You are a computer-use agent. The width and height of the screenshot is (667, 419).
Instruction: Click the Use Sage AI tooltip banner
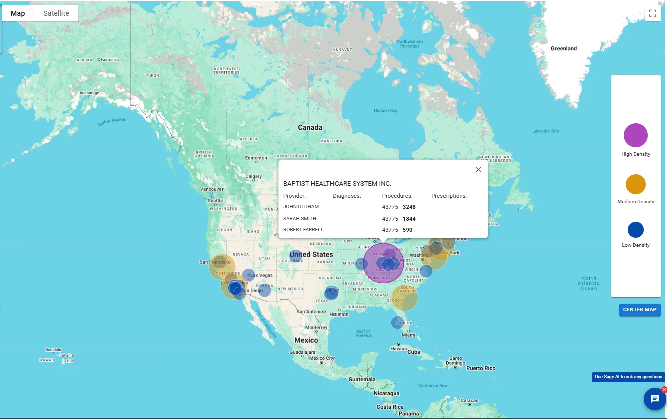tap(628, 377)
